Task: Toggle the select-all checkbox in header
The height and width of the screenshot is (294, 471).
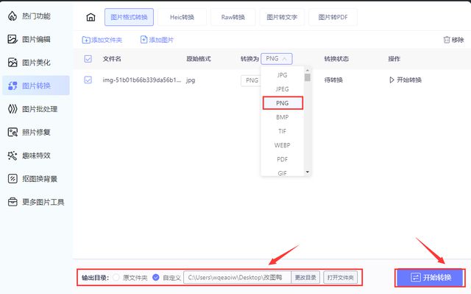Action: [88, 59]
